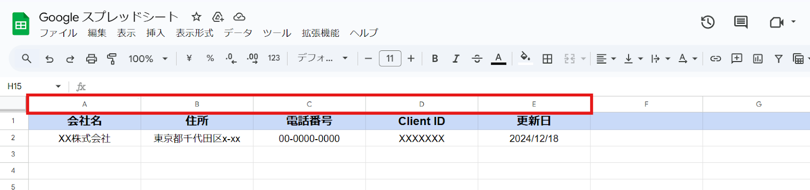Insert a link
810x190 pixels.
[x=715, y=59]
